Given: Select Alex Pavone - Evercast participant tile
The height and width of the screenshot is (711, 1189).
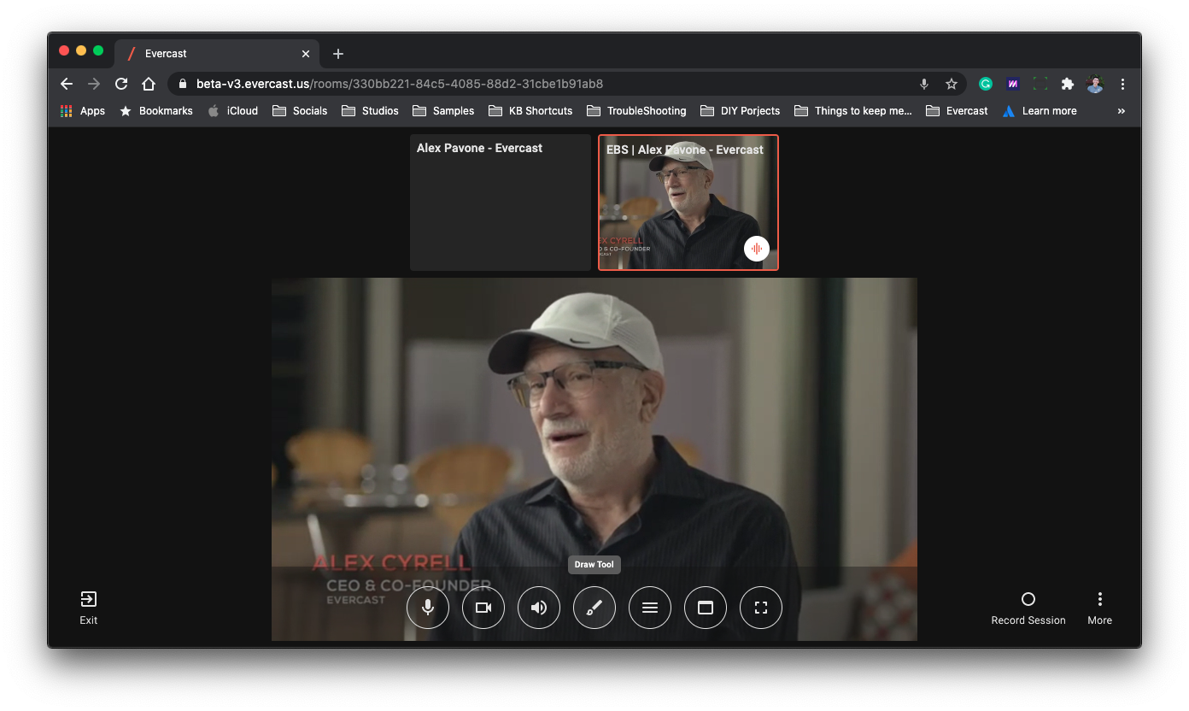Looking at the screenshot, I should click(501, 203).
